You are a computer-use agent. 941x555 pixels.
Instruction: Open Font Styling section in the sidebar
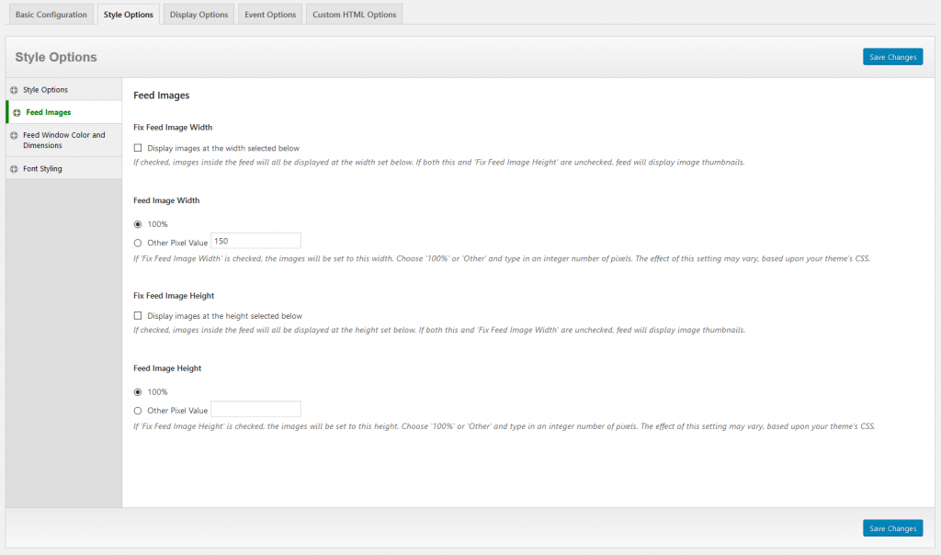42,169
